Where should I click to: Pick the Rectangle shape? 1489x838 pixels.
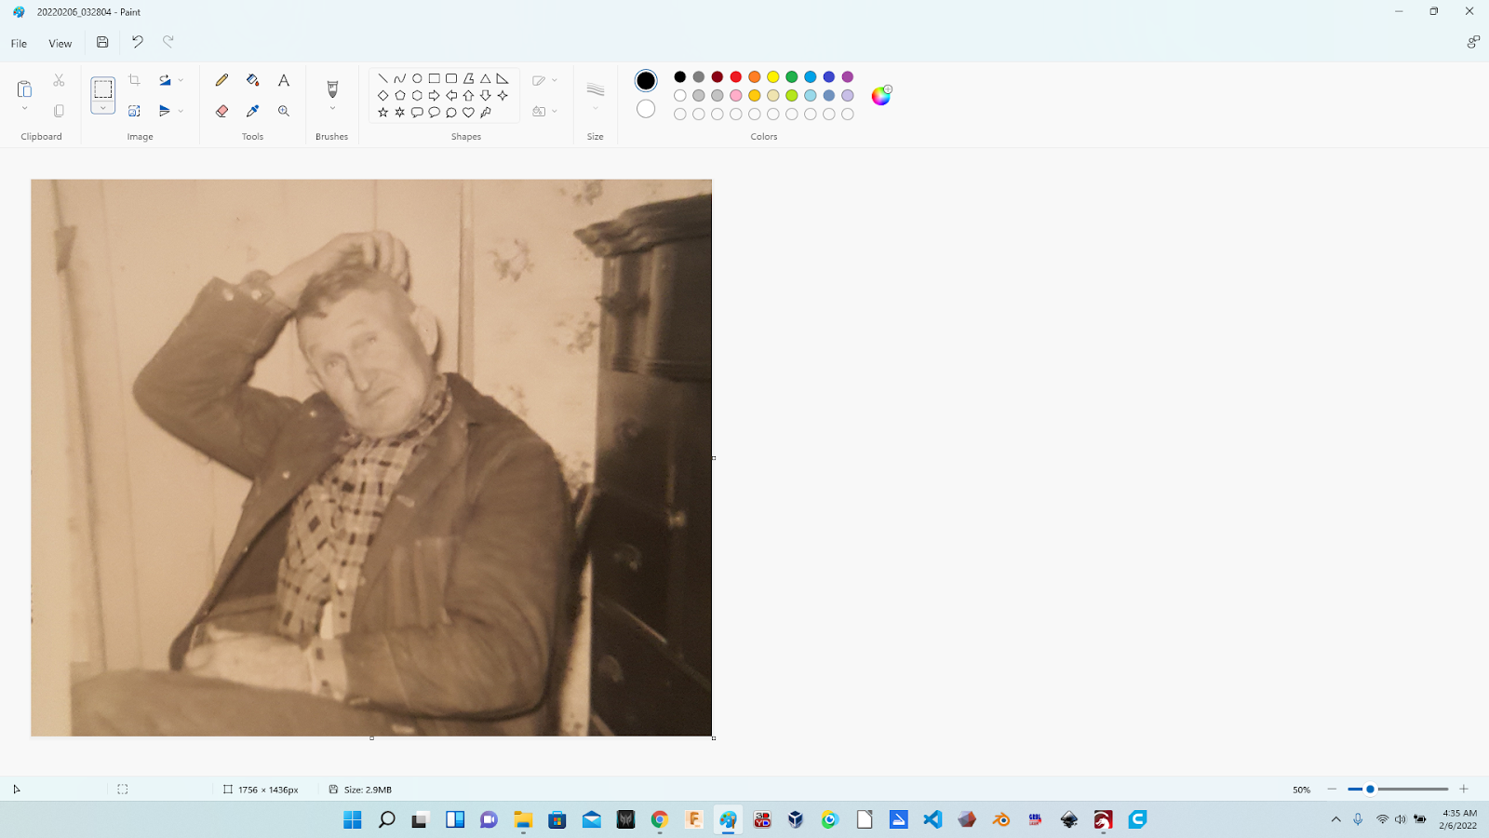pos(434,78)
